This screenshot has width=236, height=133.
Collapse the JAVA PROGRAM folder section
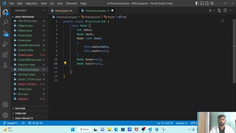29,17
